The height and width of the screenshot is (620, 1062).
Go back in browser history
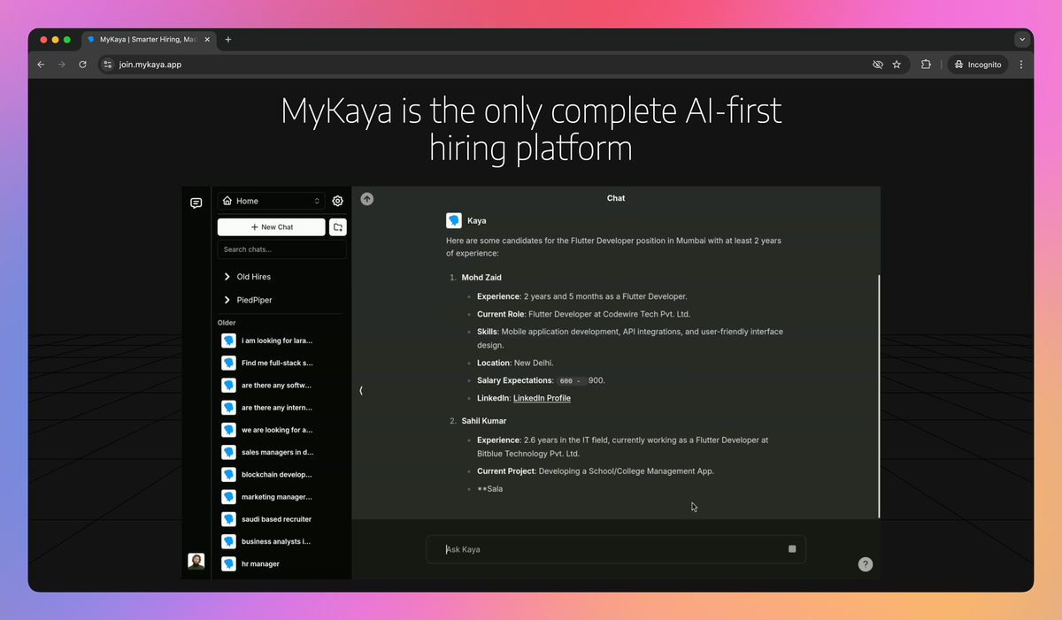click(x=41, y=65)
